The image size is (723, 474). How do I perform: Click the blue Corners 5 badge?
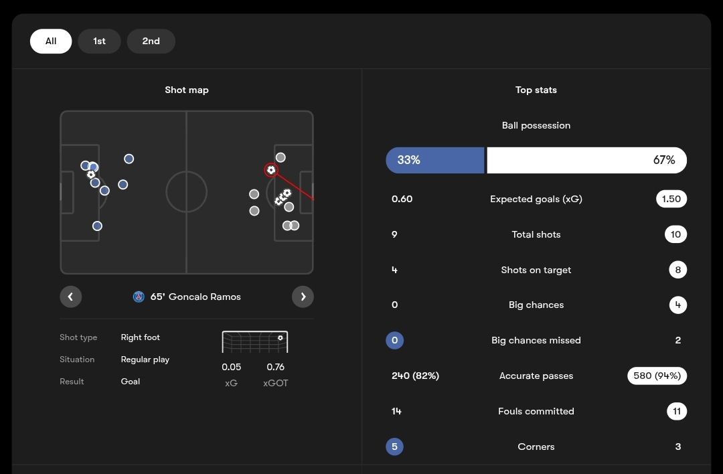394,447
